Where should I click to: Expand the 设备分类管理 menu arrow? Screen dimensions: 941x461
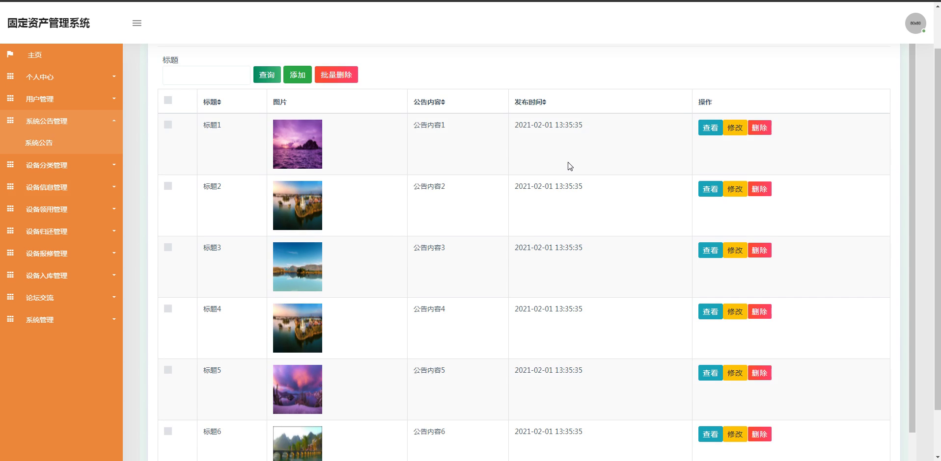pyautogui.click(x=114, y=165)
